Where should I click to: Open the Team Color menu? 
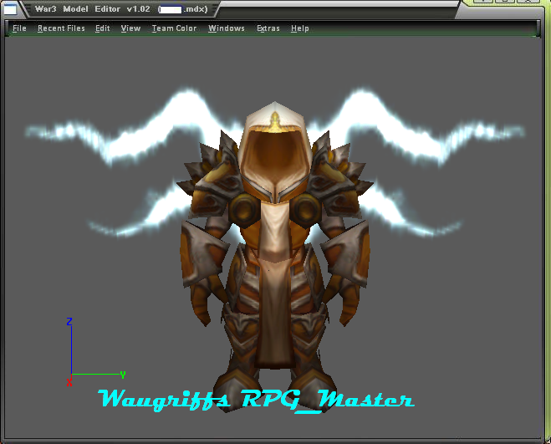(174, 28)
